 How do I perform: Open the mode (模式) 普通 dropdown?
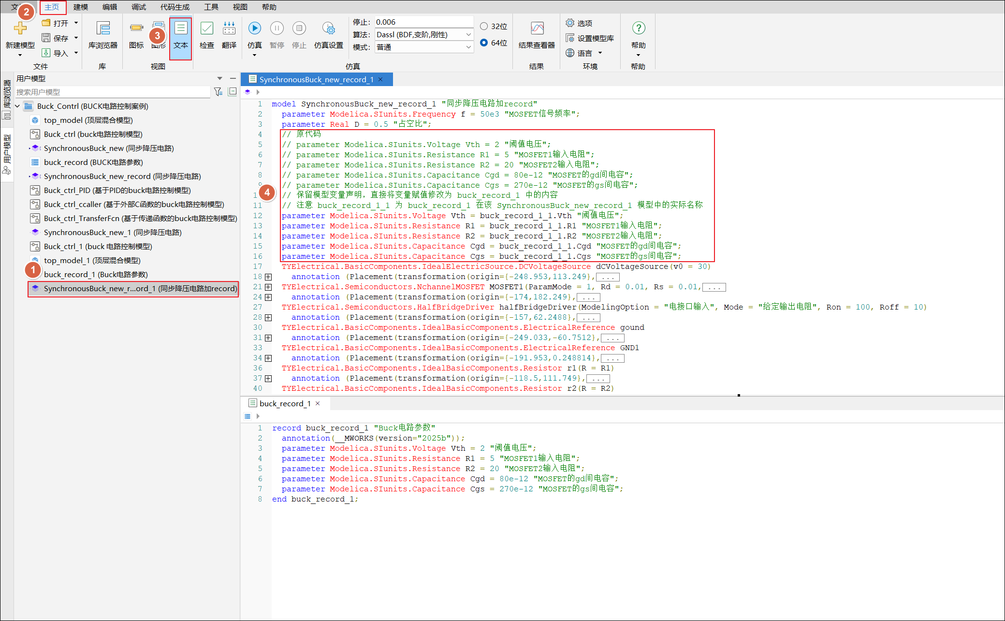tap(468, 47)
